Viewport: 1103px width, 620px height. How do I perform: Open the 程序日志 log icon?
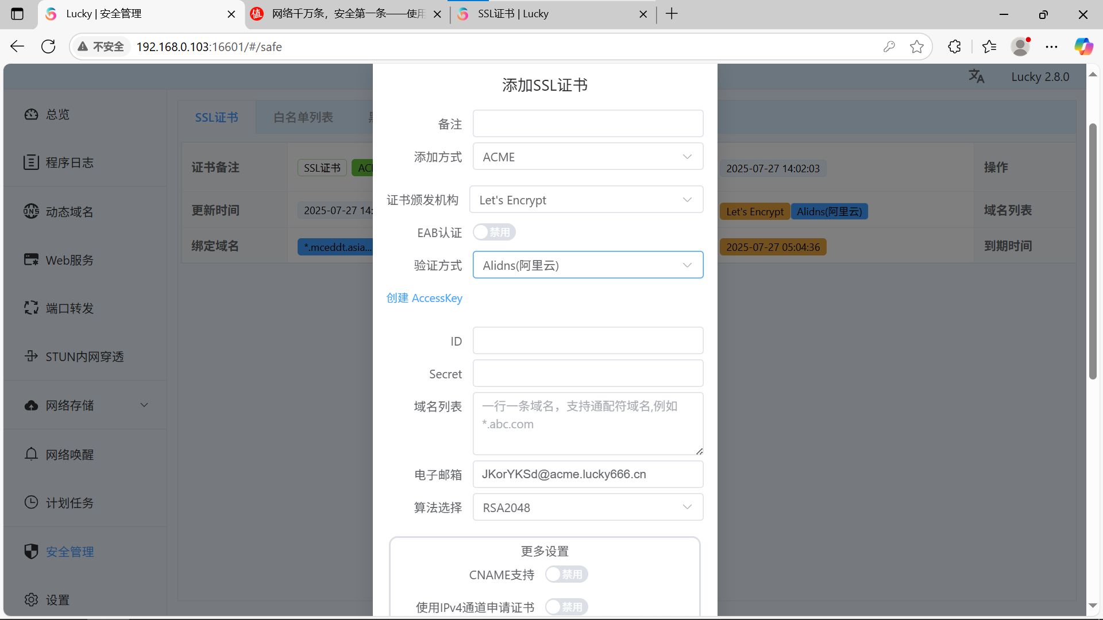(31, 162)
